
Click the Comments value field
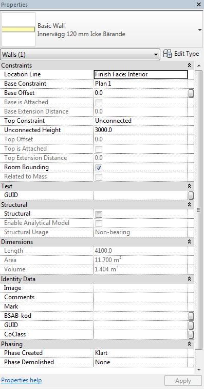tap(141, 298)
